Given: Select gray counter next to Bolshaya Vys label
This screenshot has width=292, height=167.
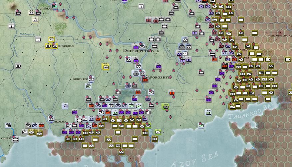Looking at the screenshot, I should point(38,39).
